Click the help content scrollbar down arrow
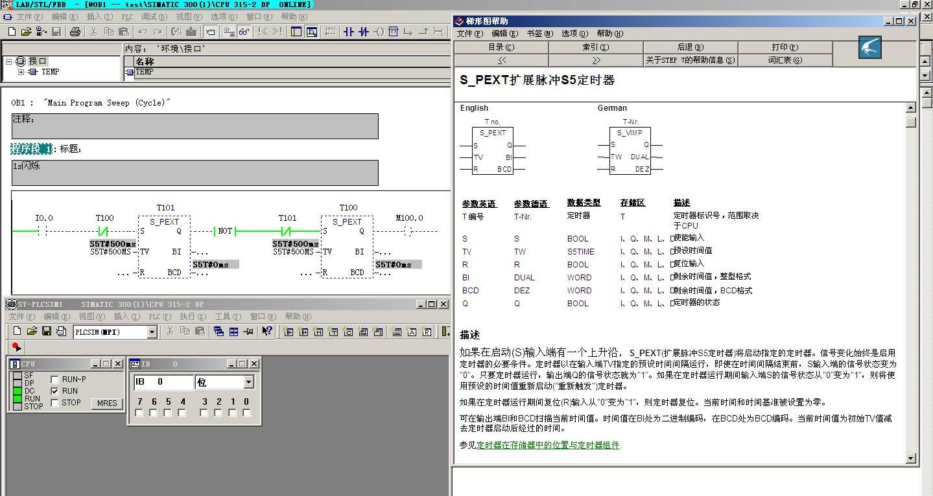Viewport: 933px width, 496px height. pos(911,458)
